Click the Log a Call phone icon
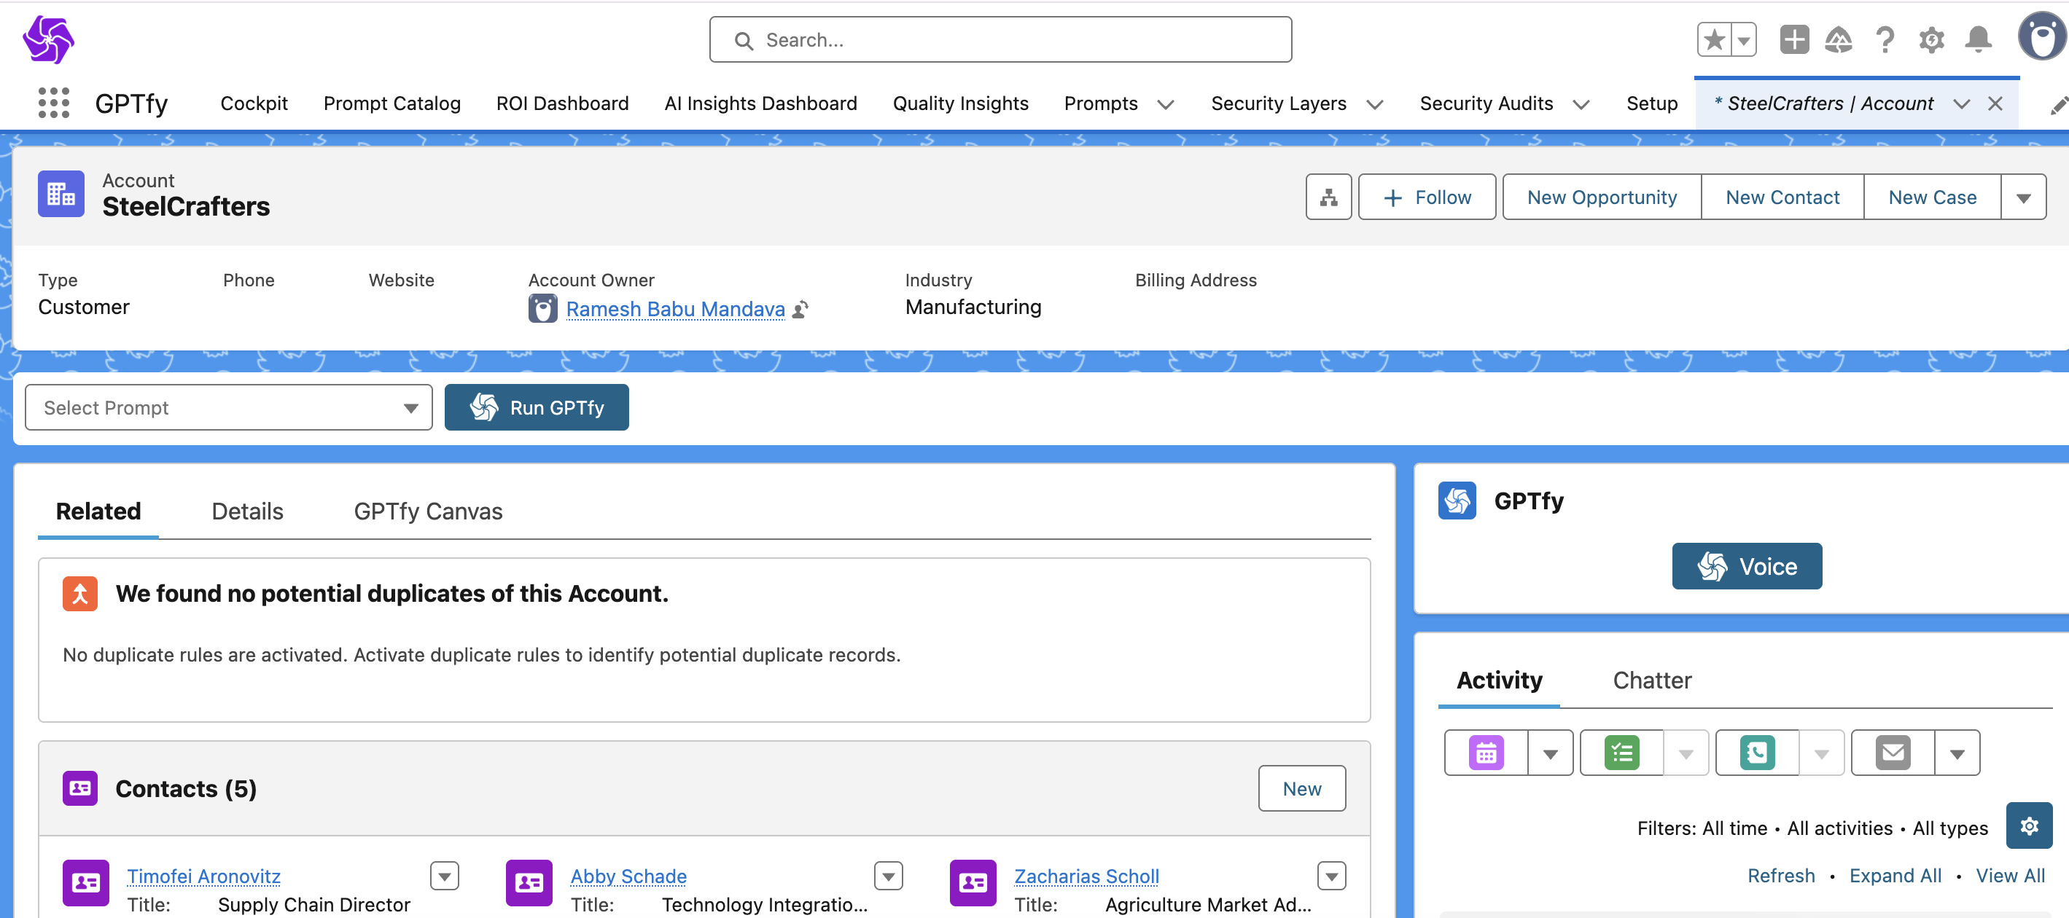 click(1758, 753)
